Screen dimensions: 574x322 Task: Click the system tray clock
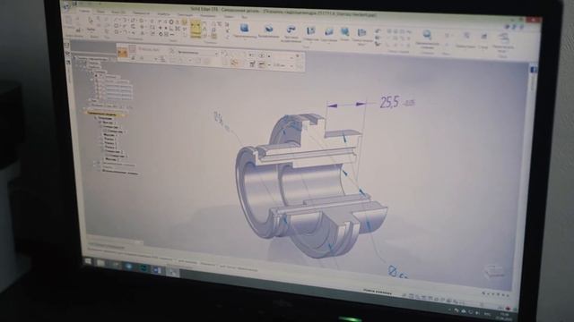(504, 316)
